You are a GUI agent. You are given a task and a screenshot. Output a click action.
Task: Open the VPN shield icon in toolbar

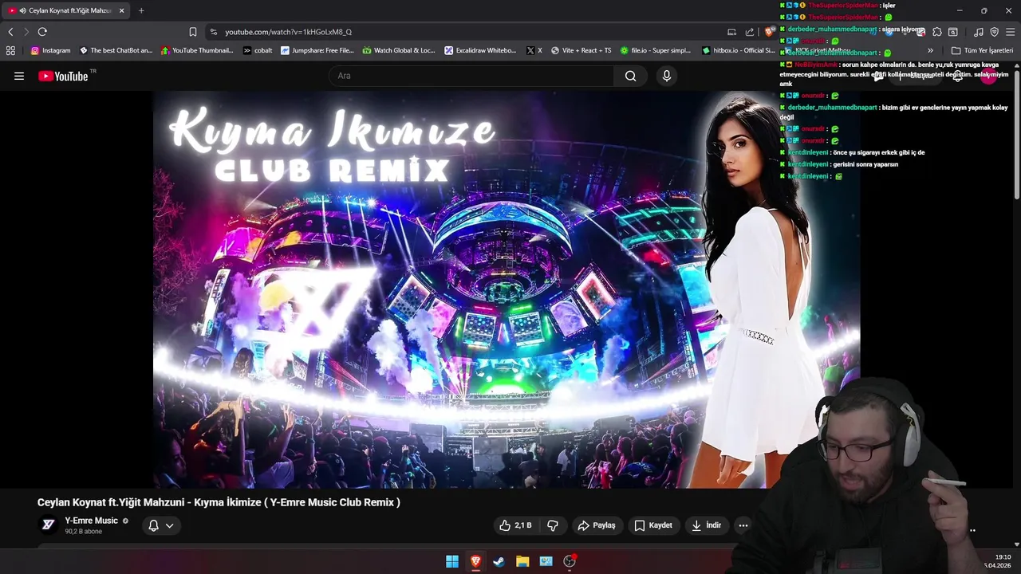pos(994,32)
